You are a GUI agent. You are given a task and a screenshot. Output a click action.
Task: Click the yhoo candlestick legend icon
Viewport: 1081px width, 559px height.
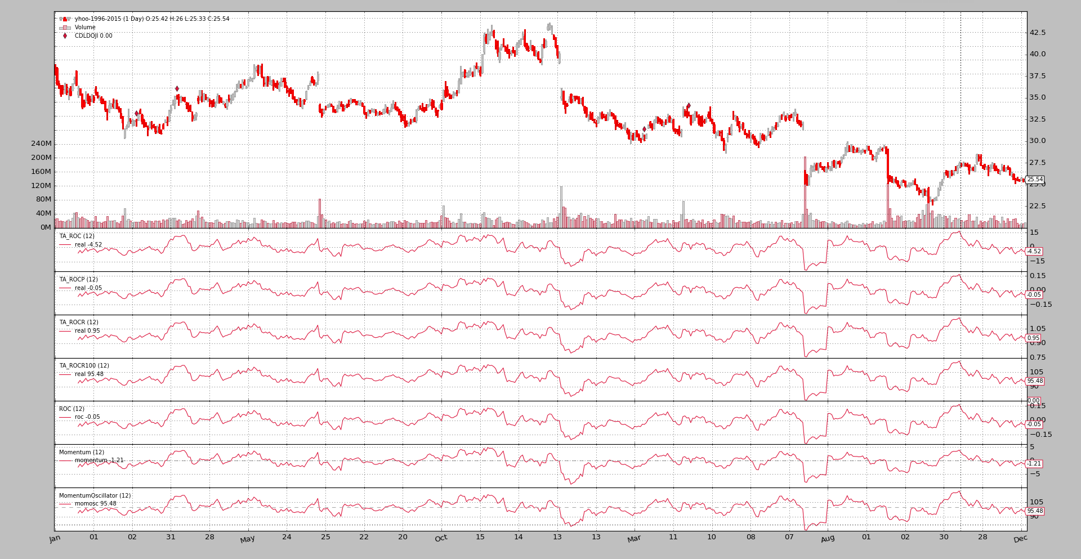[65, 19]
